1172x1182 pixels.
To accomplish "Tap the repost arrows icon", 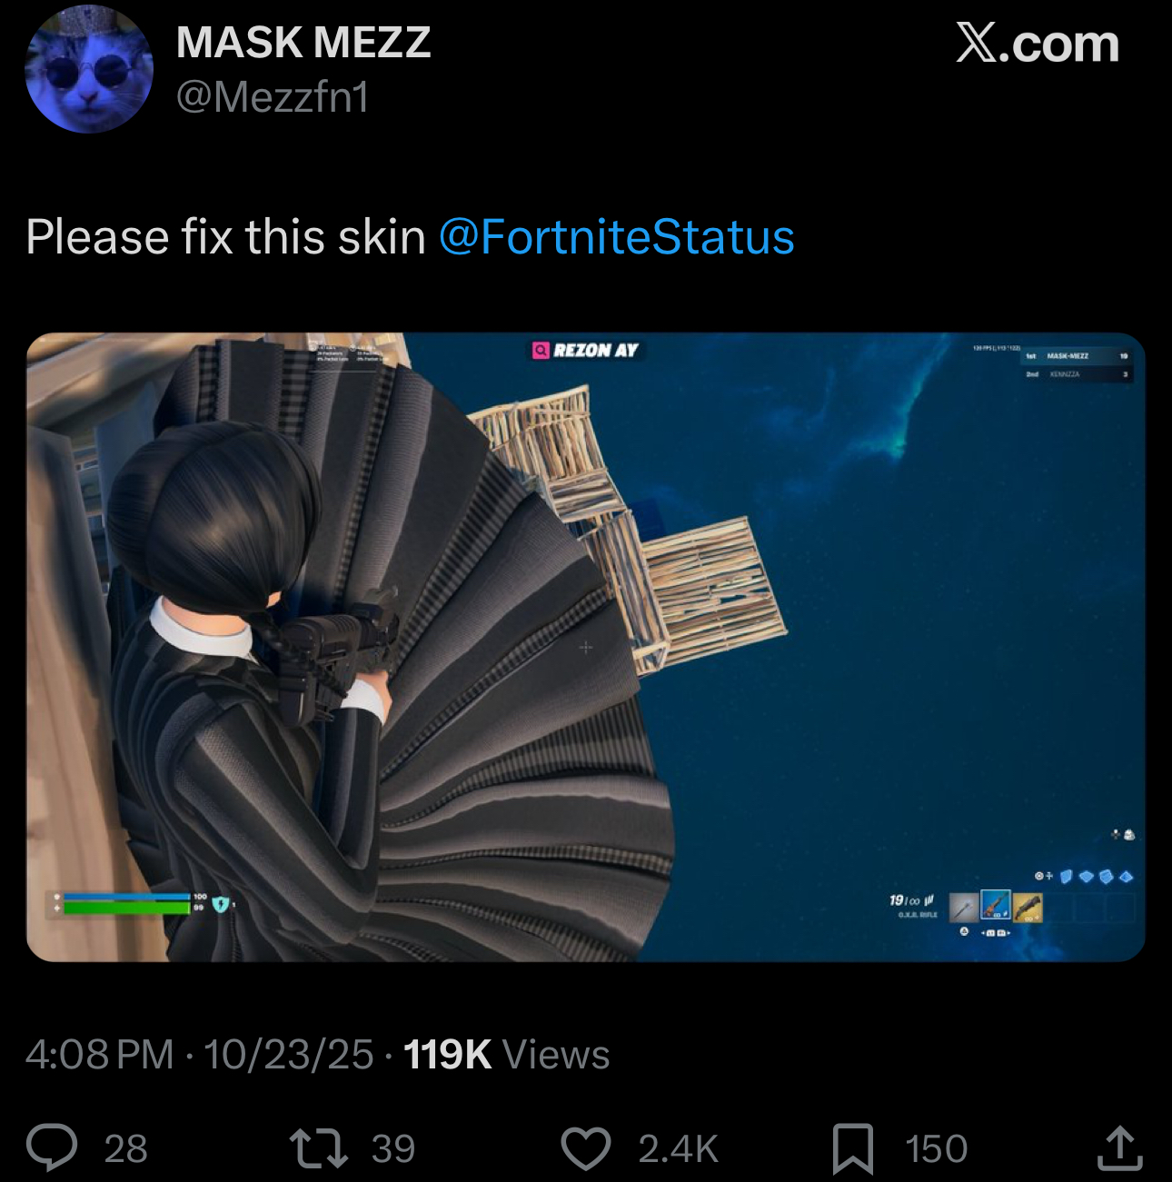I will 318,1147.
